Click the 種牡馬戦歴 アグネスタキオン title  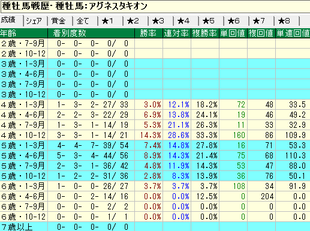[74, 6]
